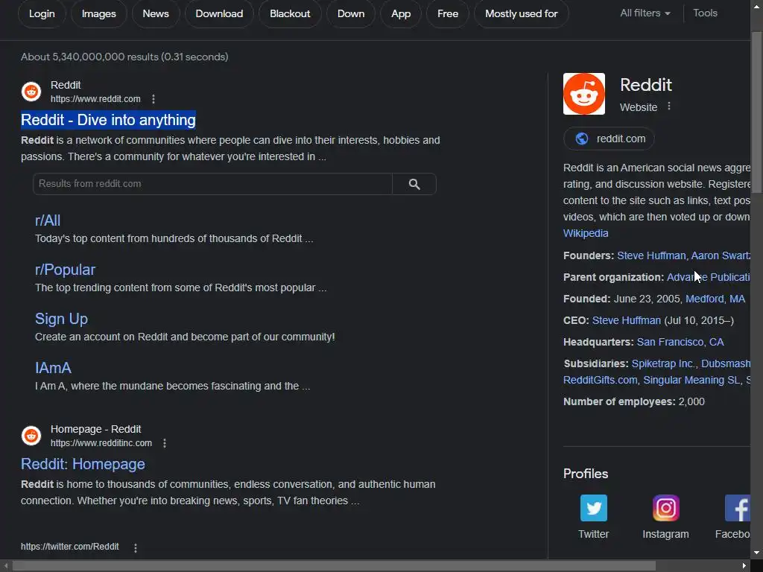
Task: Open the Reddit: Homepage result link
Action: pyautogui.click(x=83, y=464)
